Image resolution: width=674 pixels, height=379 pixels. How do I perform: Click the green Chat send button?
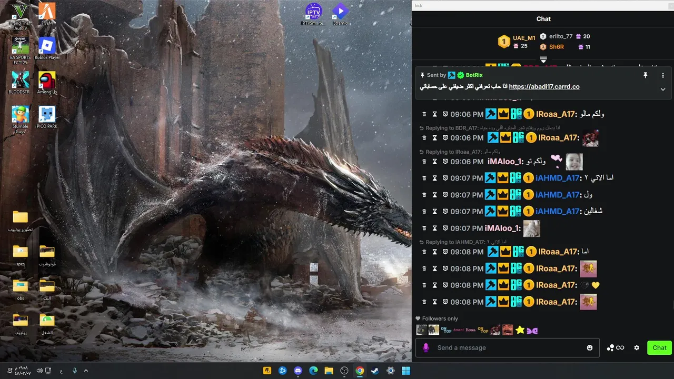(659, 348)
